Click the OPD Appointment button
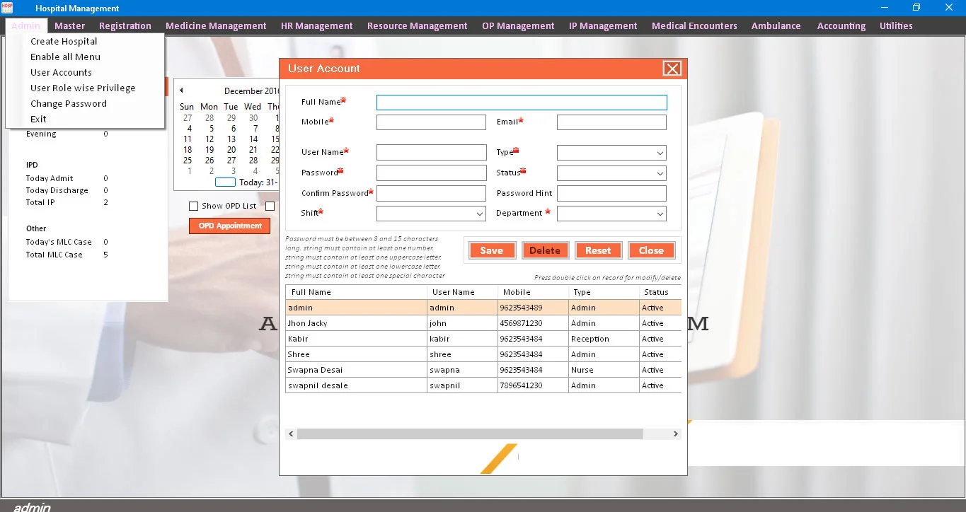 229,226
